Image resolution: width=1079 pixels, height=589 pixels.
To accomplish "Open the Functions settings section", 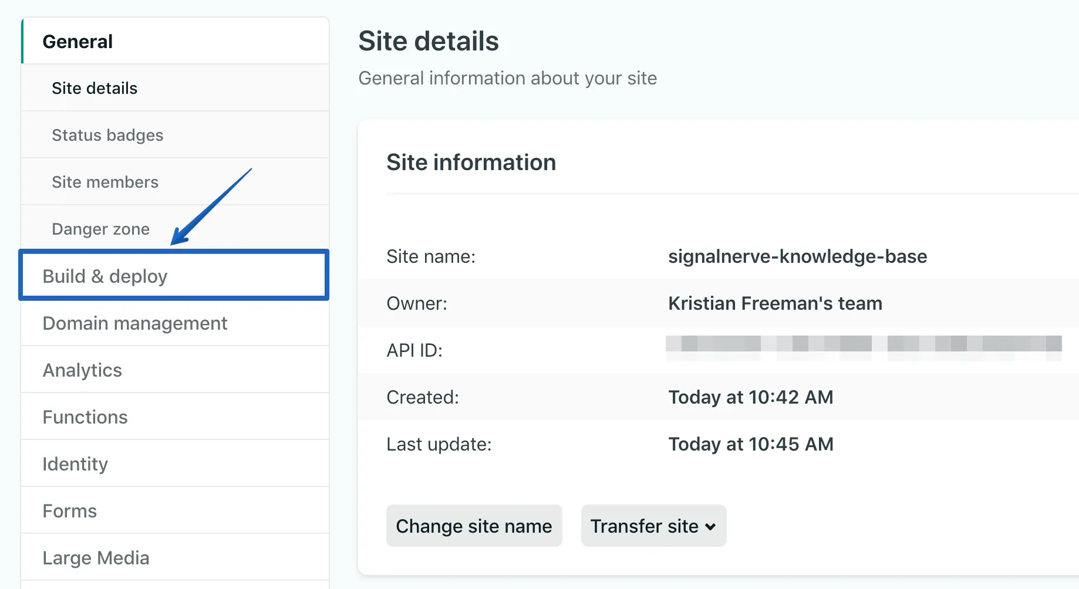I will tap(85, 417).
